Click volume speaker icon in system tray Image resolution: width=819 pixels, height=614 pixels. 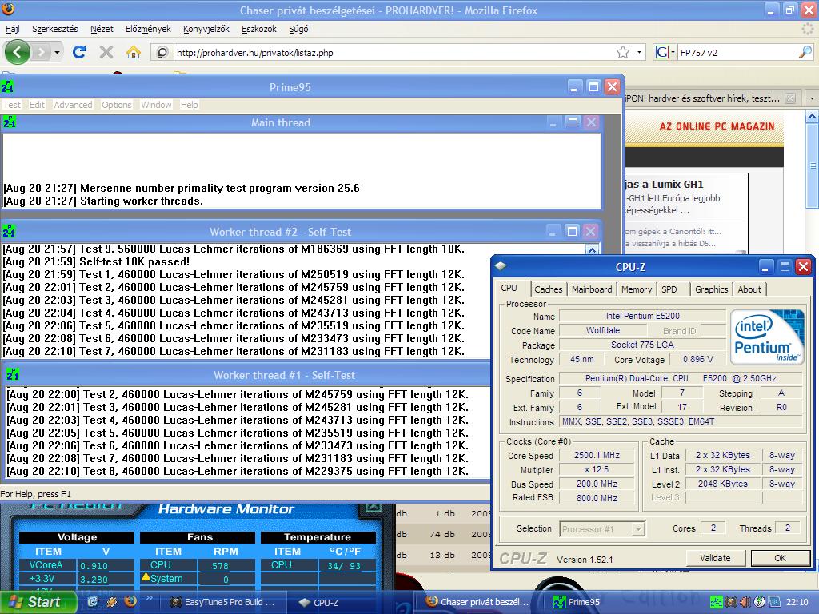pyautogui.click(x=745, y=602)
